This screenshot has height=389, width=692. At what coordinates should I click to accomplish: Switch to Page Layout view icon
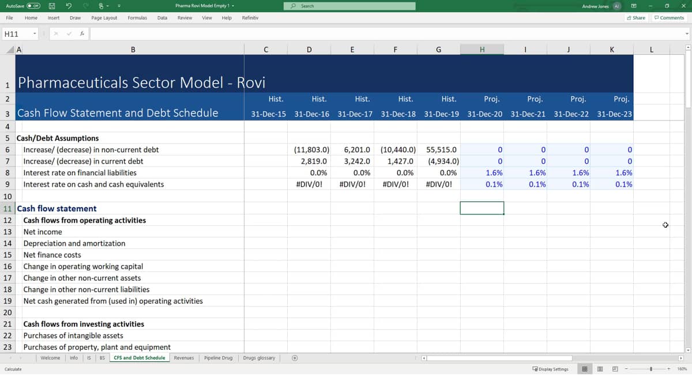tap(600, 369)
